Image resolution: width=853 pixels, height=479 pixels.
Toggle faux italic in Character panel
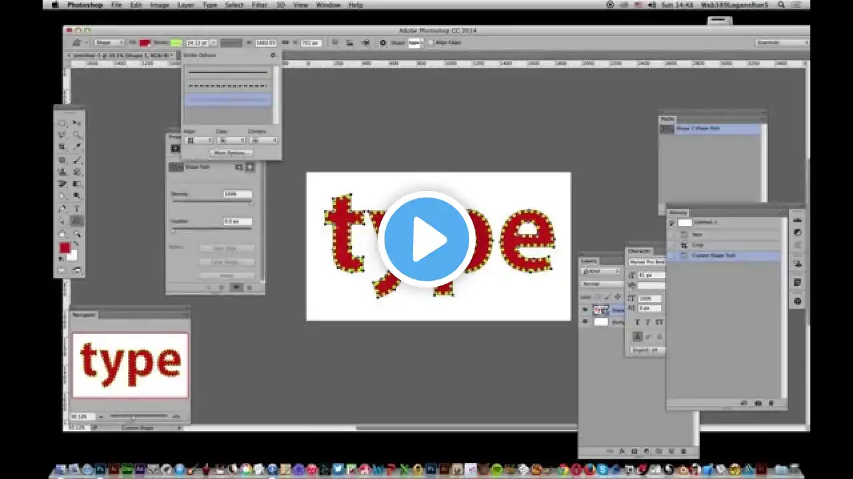point(647,322)
